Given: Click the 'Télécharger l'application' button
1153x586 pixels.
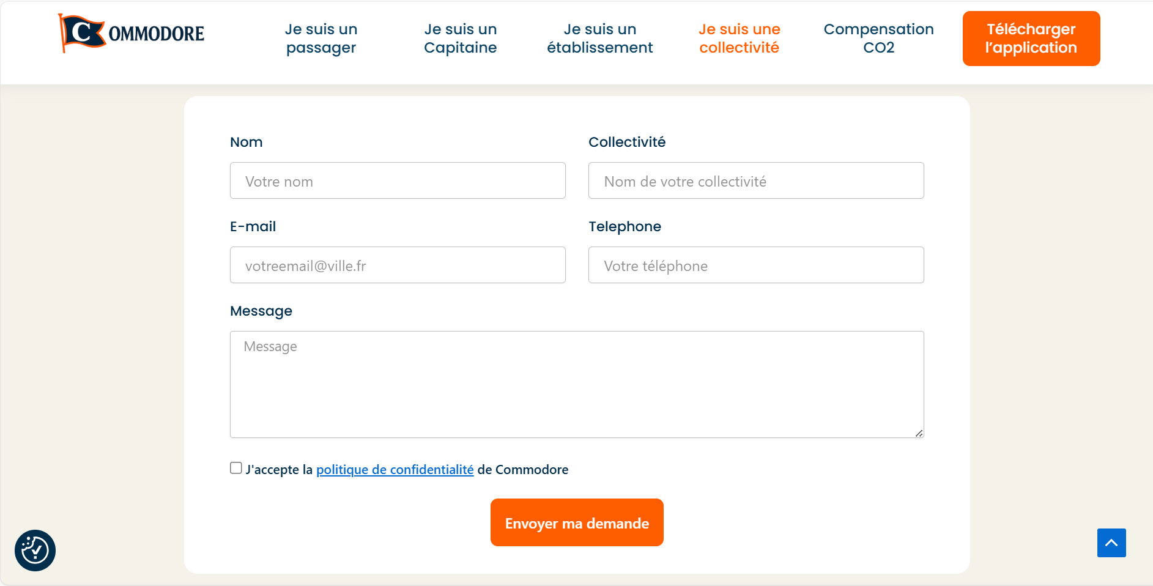Looking at the screenshot, I should point(1031,39).
